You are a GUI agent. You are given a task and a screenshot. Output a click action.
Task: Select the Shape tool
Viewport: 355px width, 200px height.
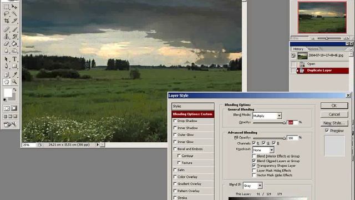[14, 66]
